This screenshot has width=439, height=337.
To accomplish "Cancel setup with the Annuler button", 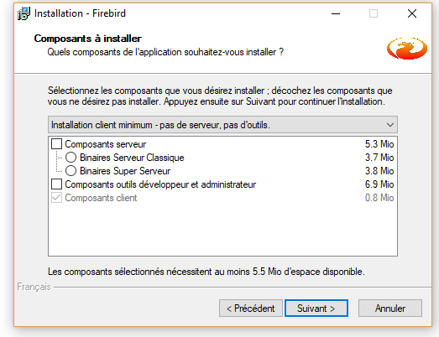I will pos(390,308).
